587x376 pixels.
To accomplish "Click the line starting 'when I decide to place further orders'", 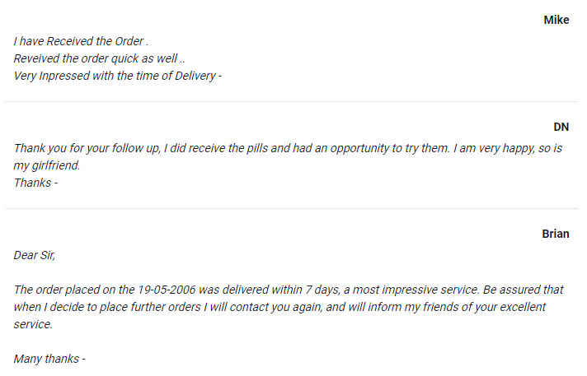I will (x=279, y=307).
